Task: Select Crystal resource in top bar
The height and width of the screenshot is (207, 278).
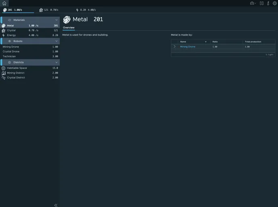Action: pyautogui.click(x=49, y=10)
